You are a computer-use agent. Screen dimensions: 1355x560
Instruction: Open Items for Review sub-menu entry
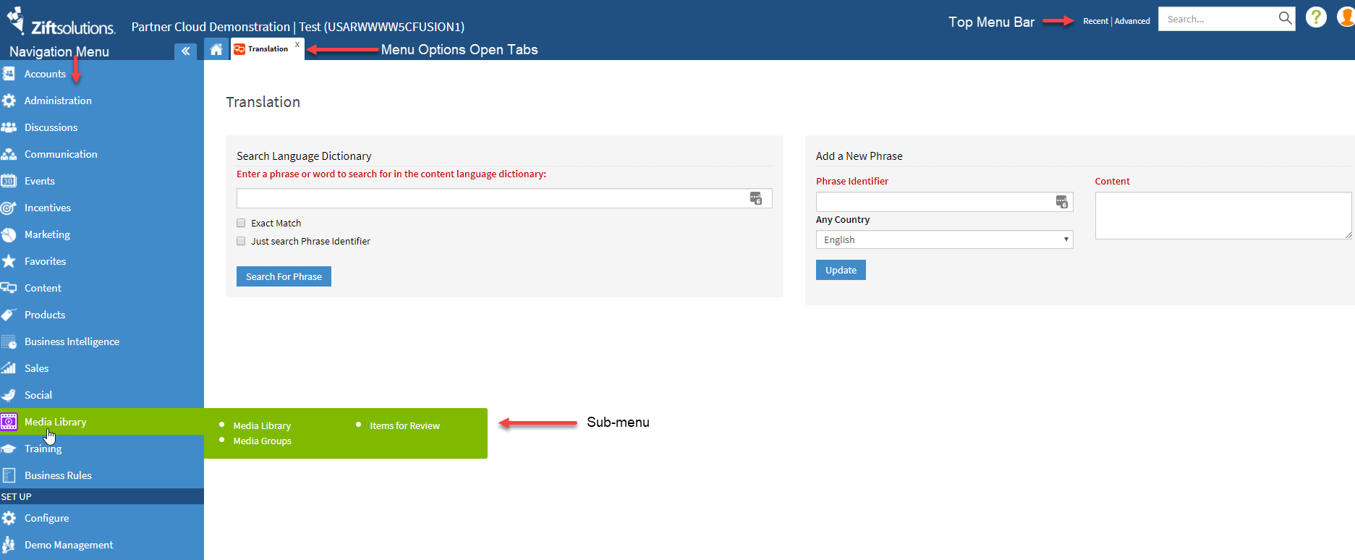tap(404, 426)
